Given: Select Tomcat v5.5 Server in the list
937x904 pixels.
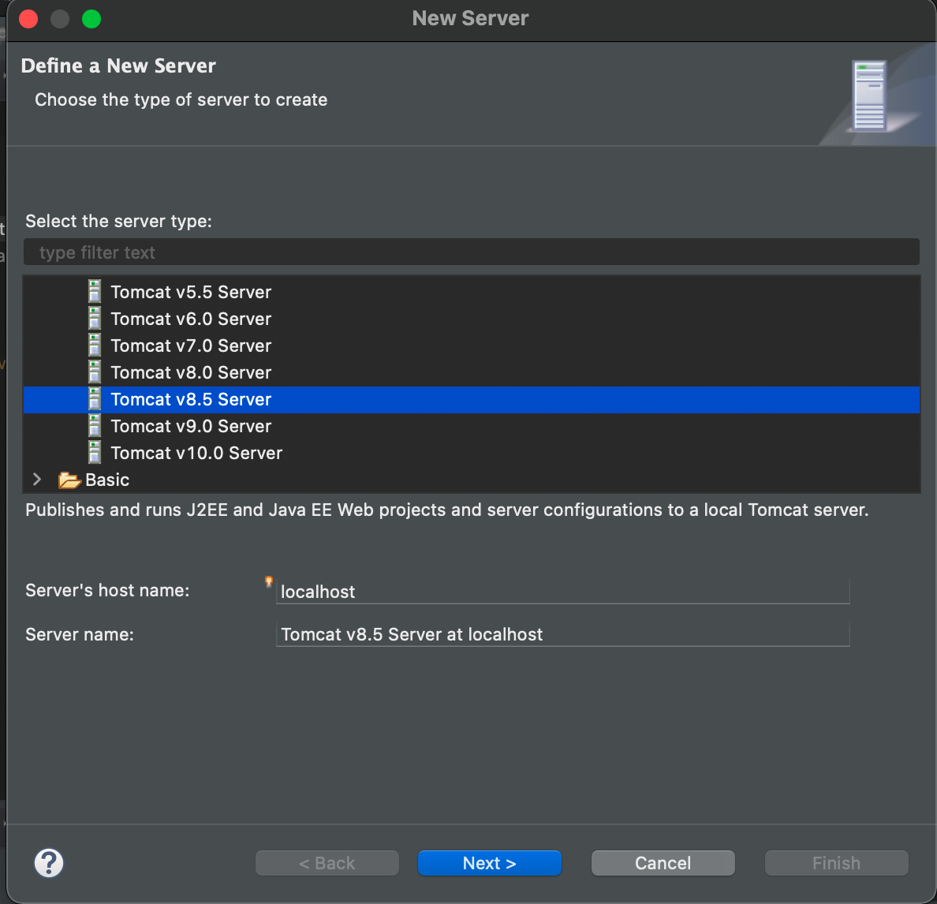Looking at the screenshot, I should 191,292.
